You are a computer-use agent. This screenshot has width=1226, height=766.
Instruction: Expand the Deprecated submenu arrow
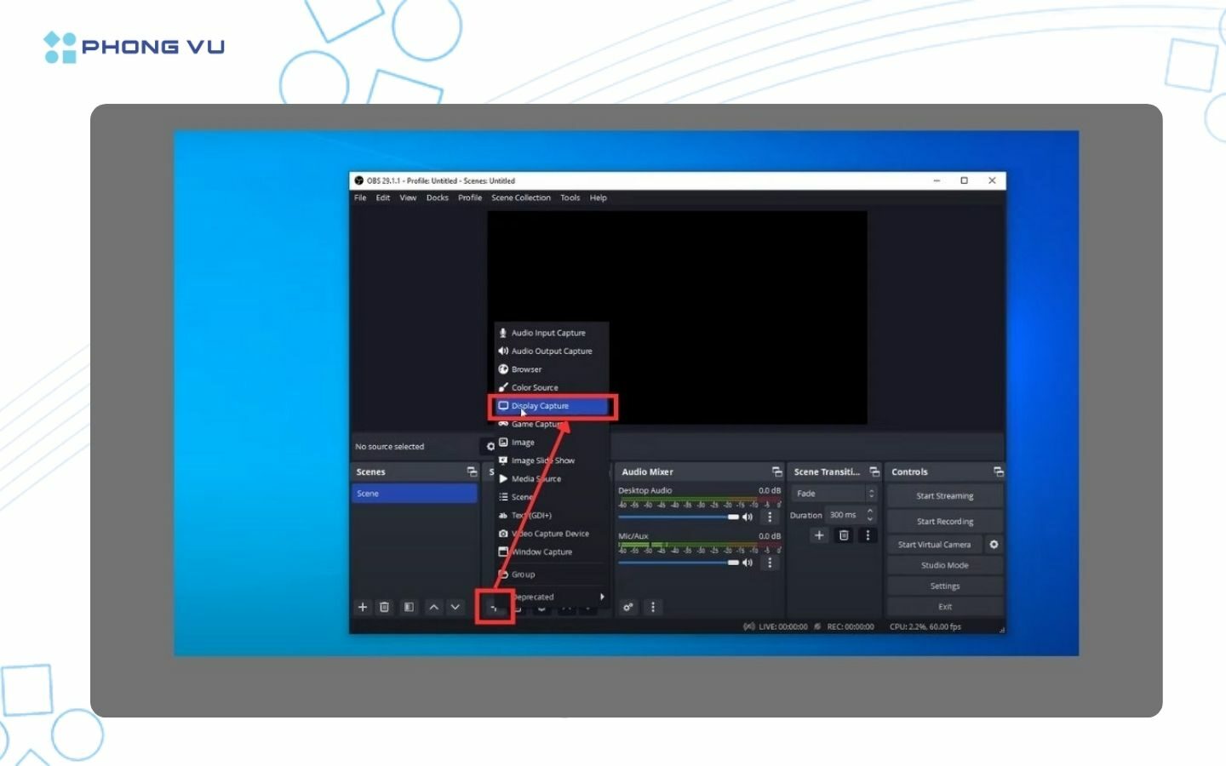tap(602, 597)
